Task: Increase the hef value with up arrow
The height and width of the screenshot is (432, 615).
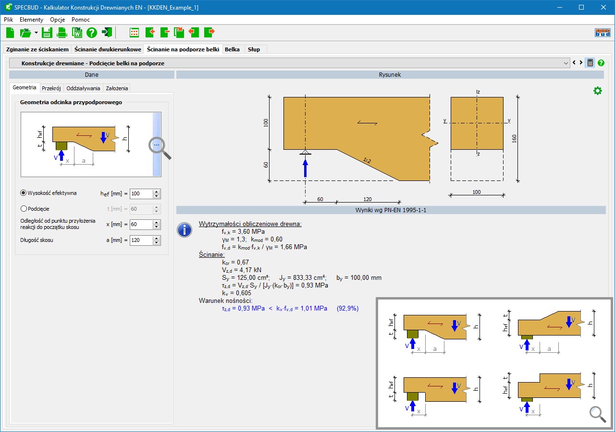Action: pos(156,192)
